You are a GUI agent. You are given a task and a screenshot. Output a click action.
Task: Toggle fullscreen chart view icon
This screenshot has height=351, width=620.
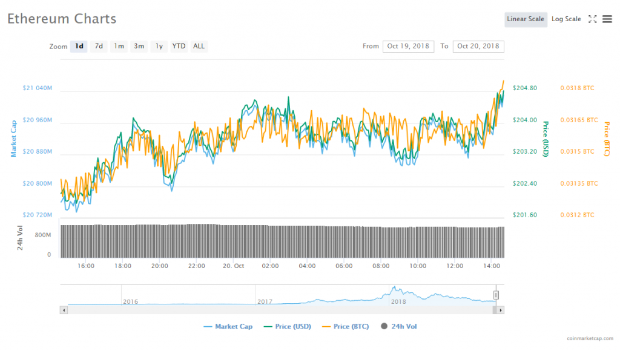pyautogui.click(x=593, y=19)
